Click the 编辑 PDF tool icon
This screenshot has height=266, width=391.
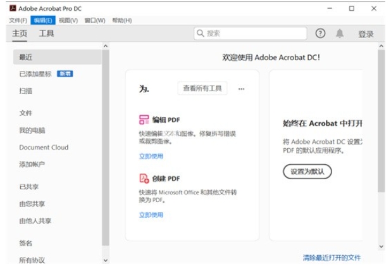(144, 120)
